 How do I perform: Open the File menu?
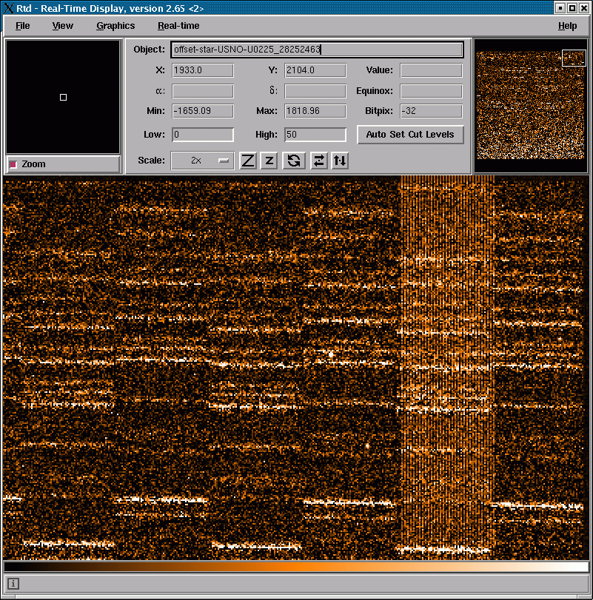pyautogui.click(x=22, y=26)
